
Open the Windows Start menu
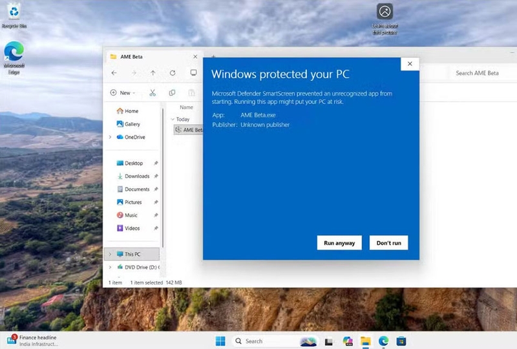(220, 341)
